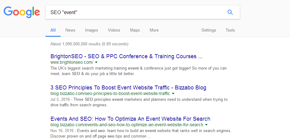Open the More search categories menu

tap(154, 30)
